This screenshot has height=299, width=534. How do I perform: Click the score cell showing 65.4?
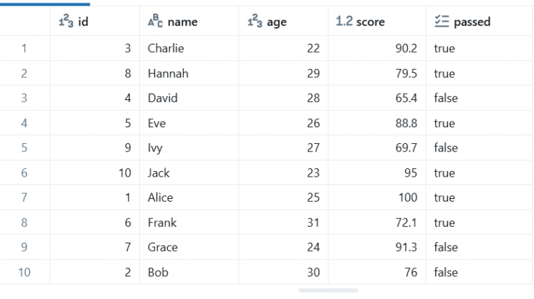(x=406, y=98)
